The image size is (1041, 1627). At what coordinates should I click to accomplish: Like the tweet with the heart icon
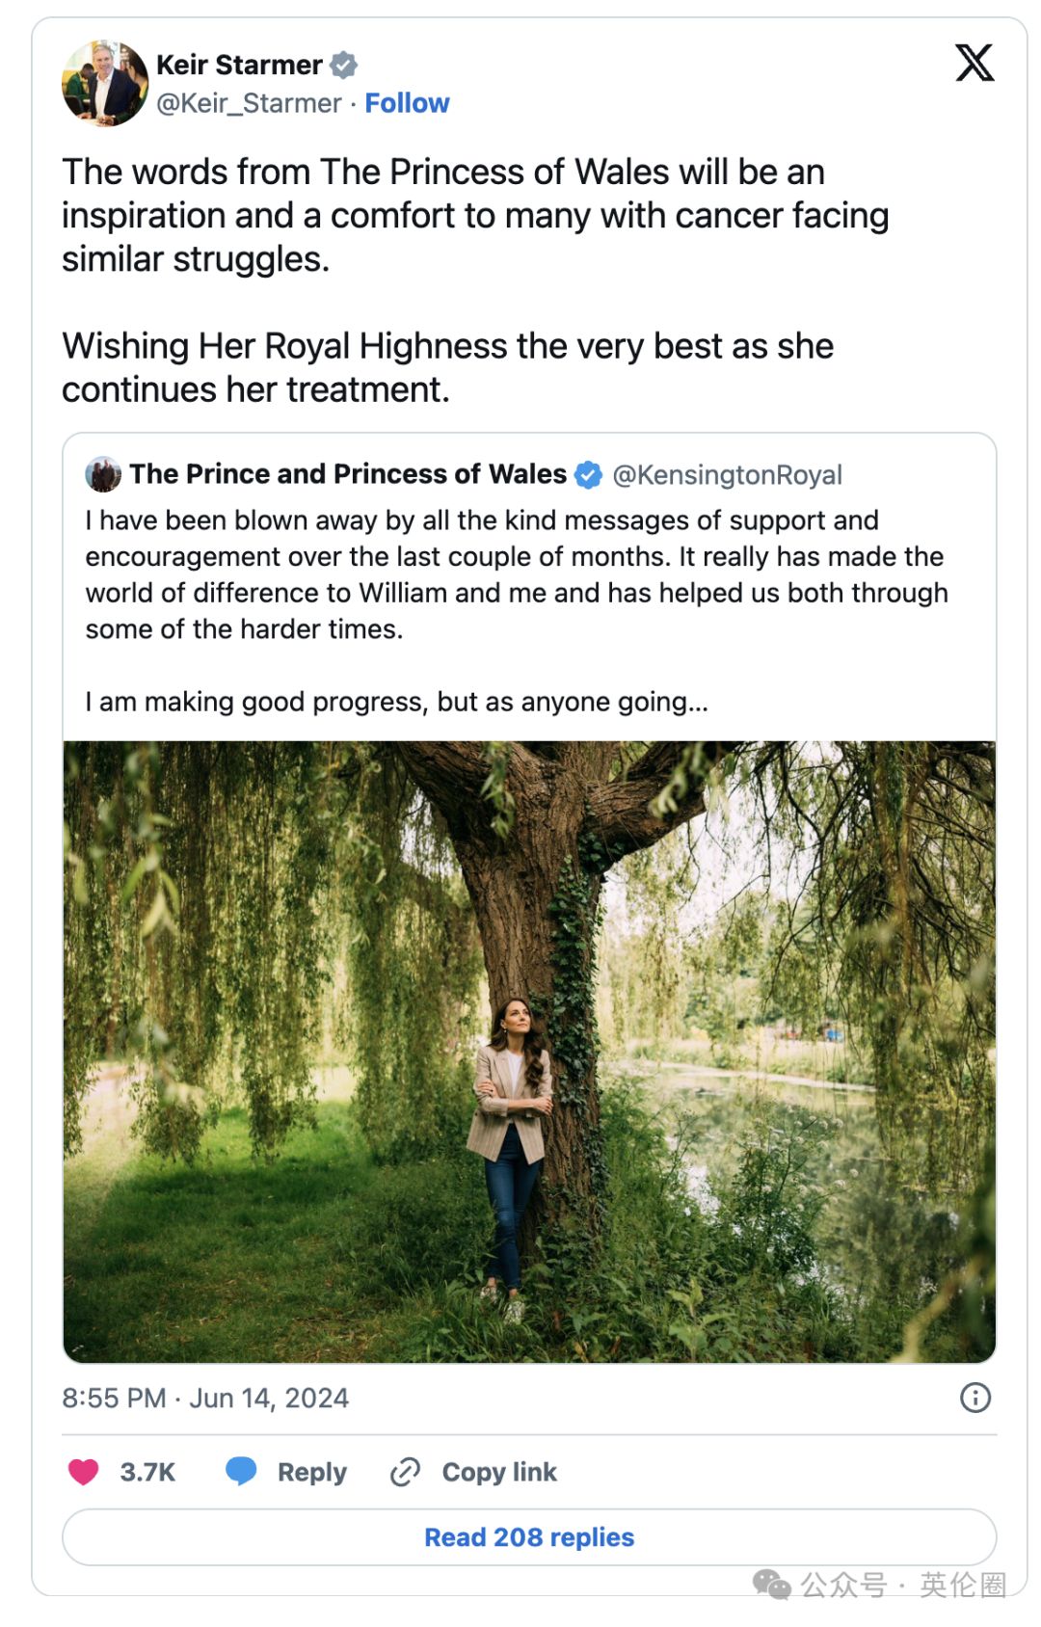(x=84, y=1472)
